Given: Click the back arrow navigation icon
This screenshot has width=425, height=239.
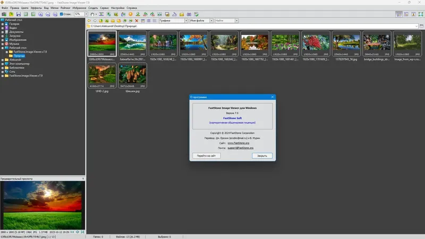Looking at the screenshot, I should coord(90,21).
